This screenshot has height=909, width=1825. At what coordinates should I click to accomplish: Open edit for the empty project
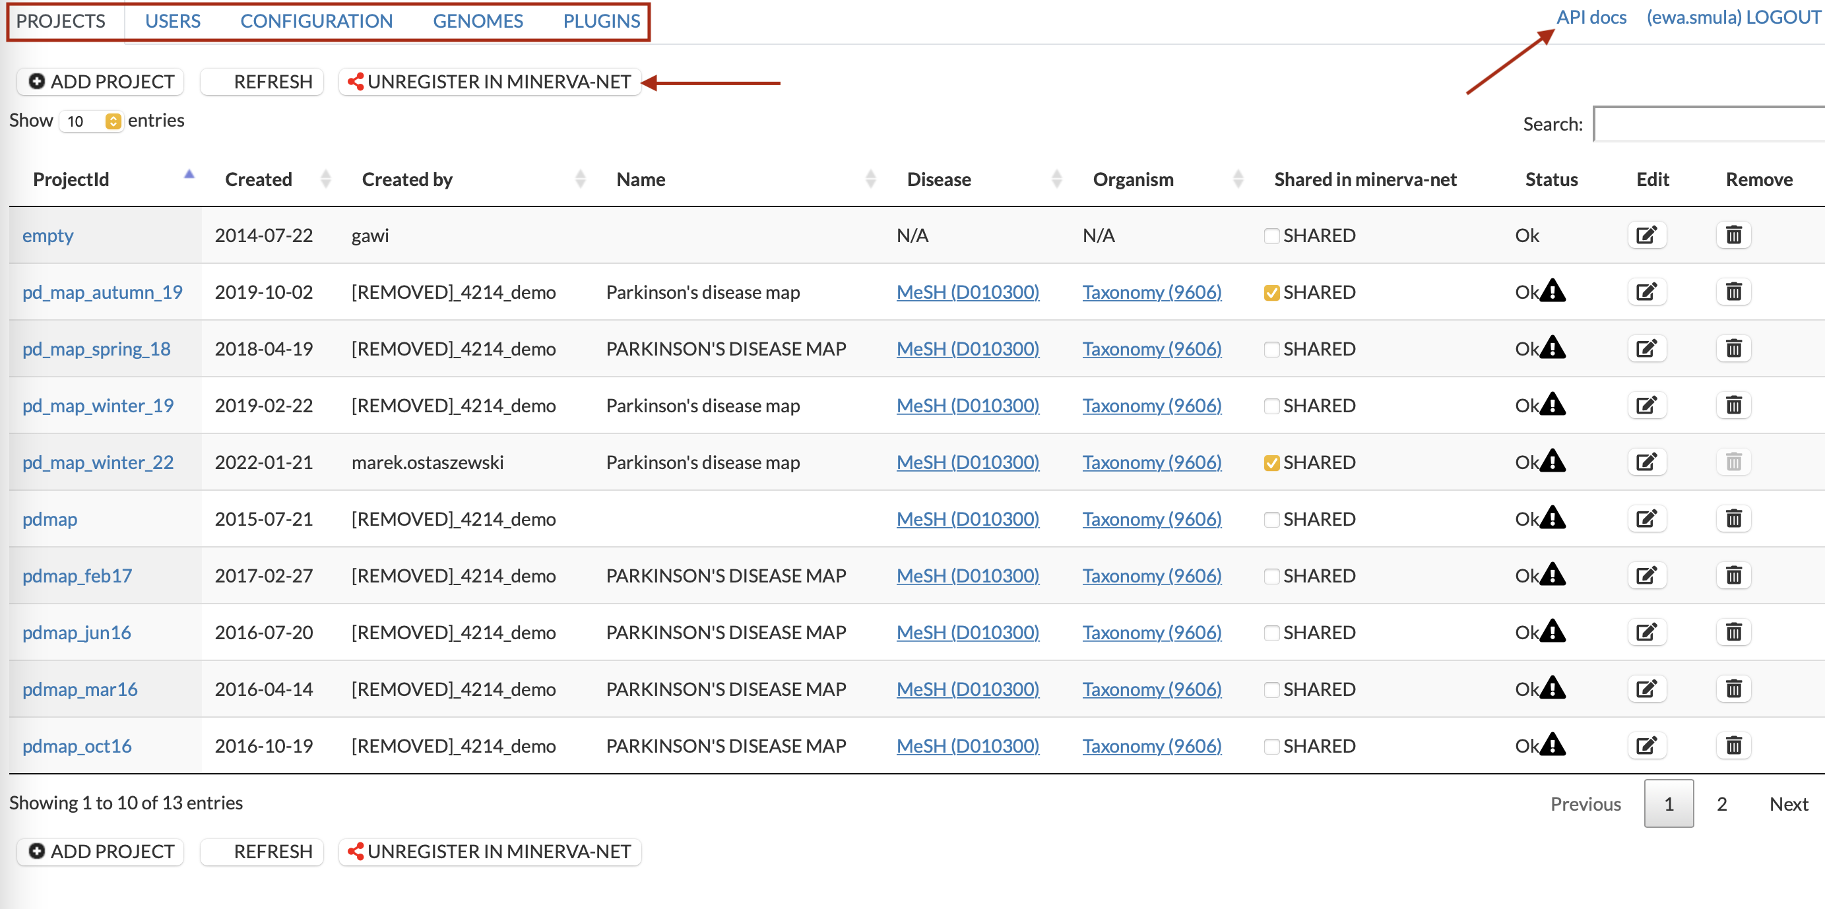pyautogui.click(x=1646, y=235)
